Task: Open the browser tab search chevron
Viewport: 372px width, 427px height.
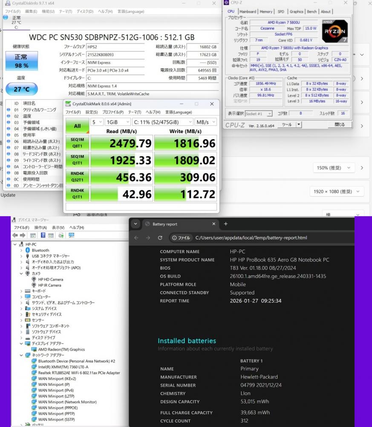Action: tap(136, 224)
